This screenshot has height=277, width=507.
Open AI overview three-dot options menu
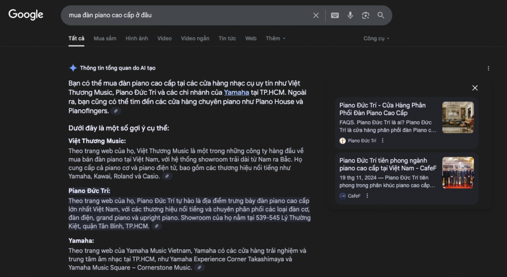pyautogui.click(x=488, y=68)
